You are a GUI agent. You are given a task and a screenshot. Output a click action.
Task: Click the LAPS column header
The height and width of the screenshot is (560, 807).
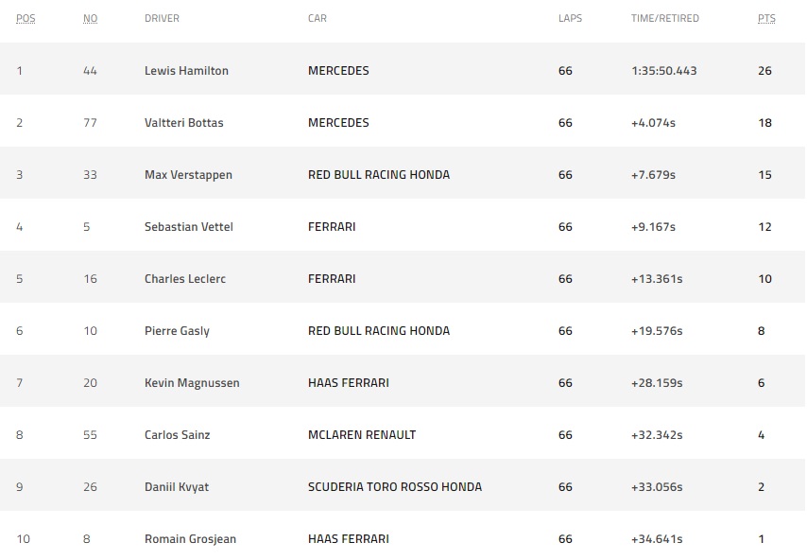[570, 18]
